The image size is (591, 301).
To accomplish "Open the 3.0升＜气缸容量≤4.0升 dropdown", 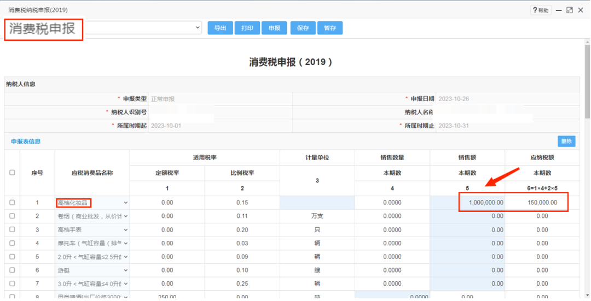I will 92,284.
